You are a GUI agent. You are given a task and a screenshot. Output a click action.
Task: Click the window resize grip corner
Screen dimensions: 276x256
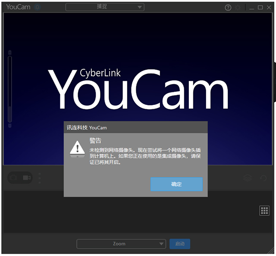coord(271,251)
